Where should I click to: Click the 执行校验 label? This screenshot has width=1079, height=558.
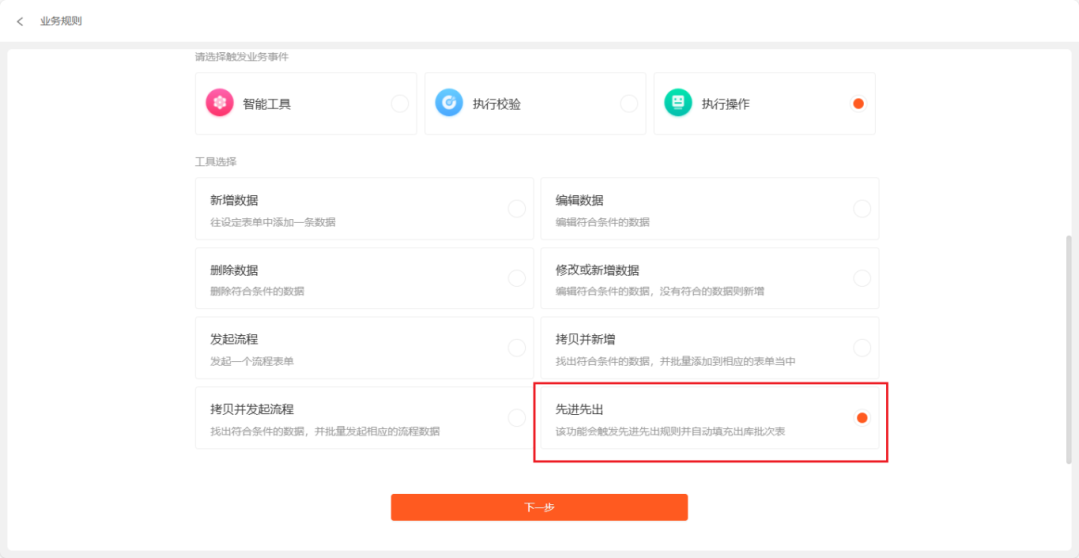click(497, 105)
